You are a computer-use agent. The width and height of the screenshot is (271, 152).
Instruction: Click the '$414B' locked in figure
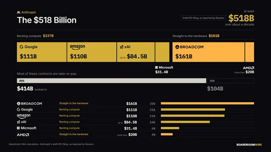(x=25, y=89)
